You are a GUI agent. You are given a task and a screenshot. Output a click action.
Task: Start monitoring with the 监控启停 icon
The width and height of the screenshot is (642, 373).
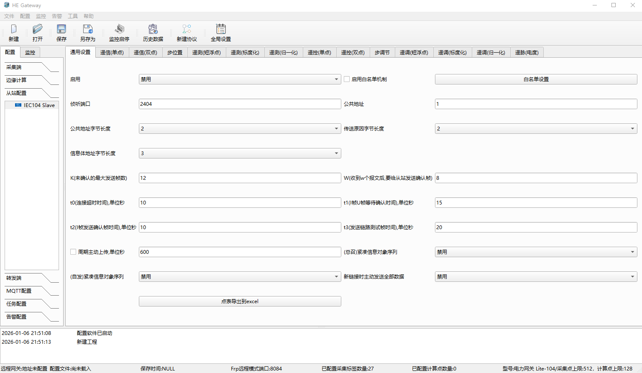[119, 29]
